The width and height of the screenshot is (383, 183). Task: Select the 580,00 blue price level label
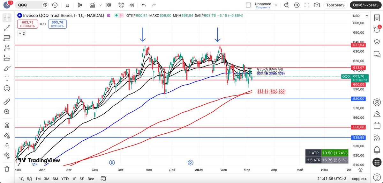tap(358, 99)
